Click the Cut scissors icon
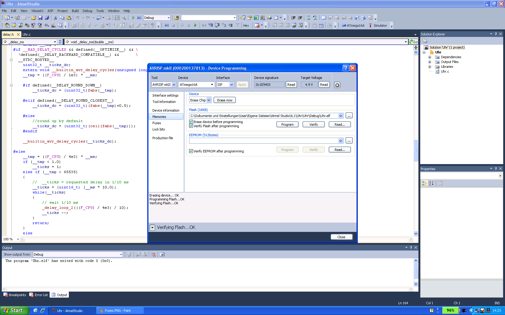Screen dimensions: 505x315 (55, 18)
